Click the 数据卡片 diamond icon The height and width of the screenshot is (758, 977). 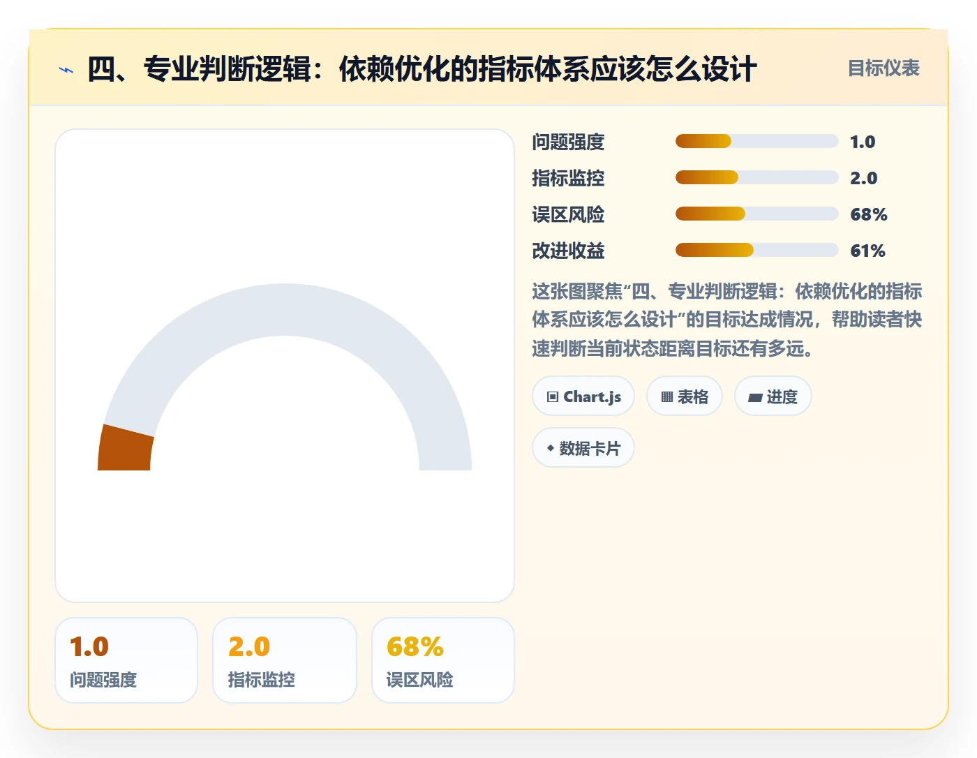pos(551,448)
